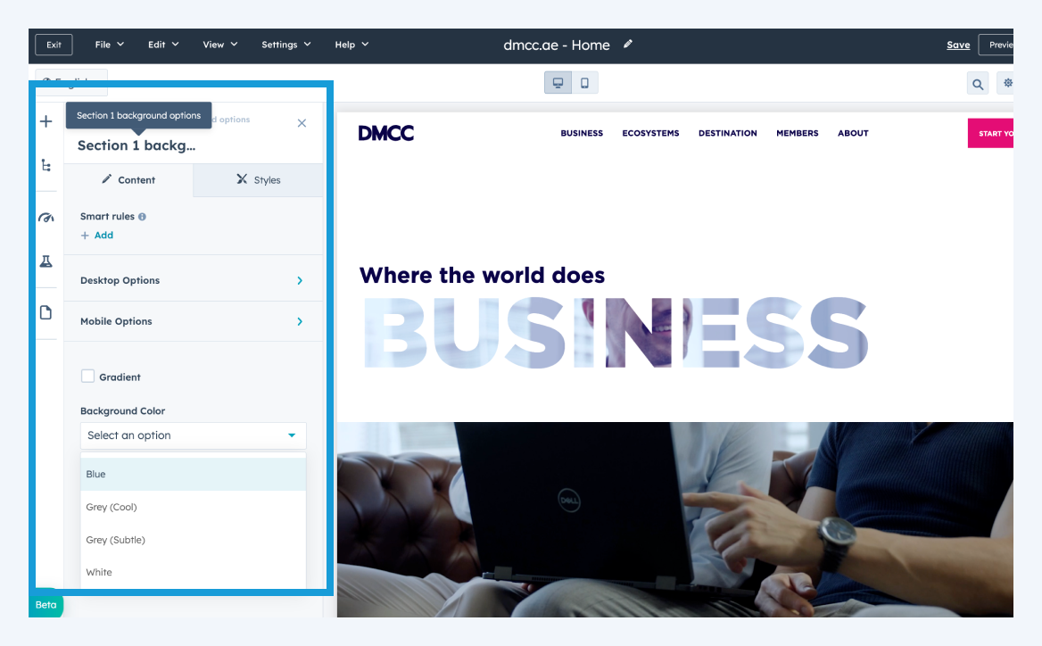The height and width of the screenshot is (646, 1042).
Task: Click the search magnifier icon
Action: (x=978, y=84)
